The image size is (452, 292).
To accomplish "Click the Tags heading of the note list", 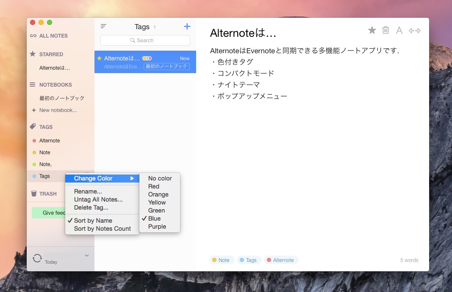I will [142, 27].
